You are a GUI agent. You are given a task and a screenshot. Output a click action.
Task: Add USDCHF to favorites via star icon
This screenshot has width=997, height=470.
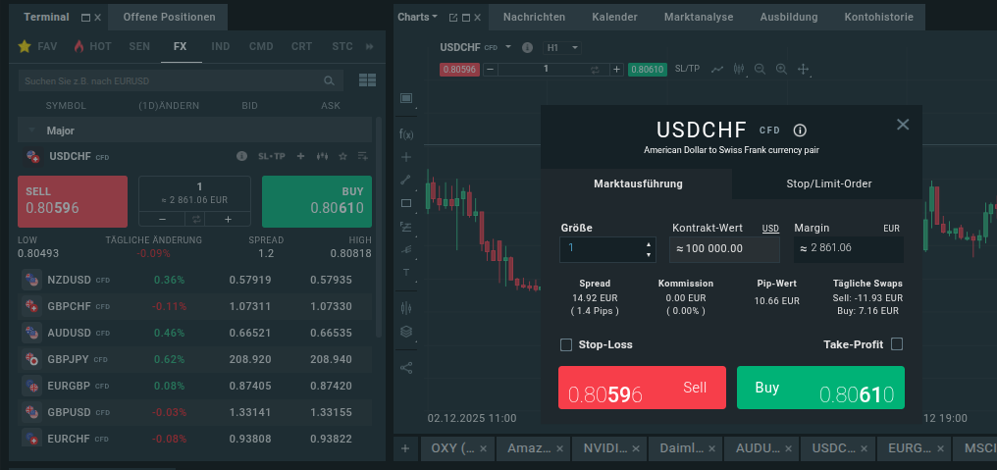[x=342, y=156]
